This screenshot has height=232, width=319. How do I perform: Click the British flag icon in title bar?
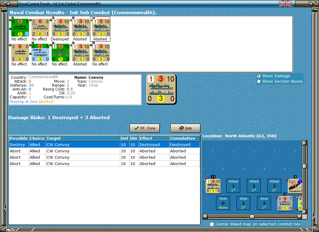285,4
